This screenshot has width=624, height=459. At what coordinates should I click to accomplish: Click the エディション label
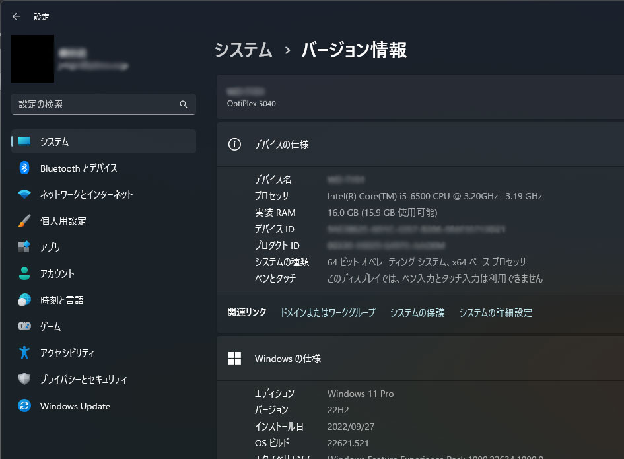coord(275,394)
